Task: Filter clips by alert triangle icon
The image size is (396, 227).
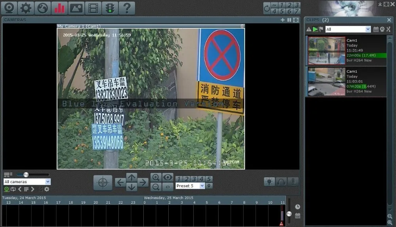Action: click(x=309, y=30)
